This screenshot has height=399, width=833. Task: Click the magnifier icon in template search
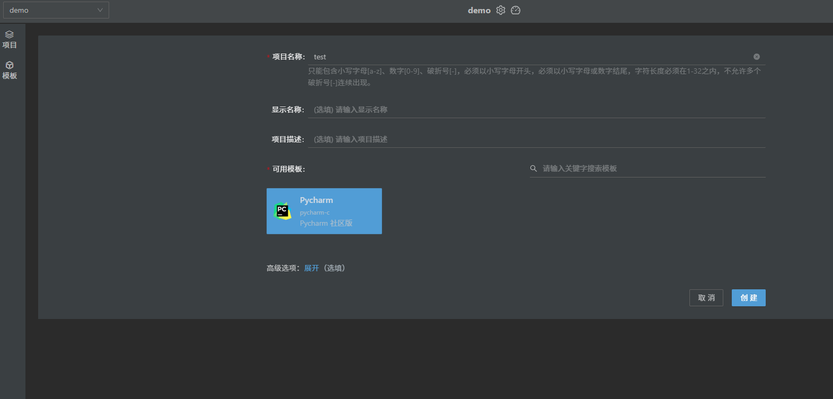534,169
